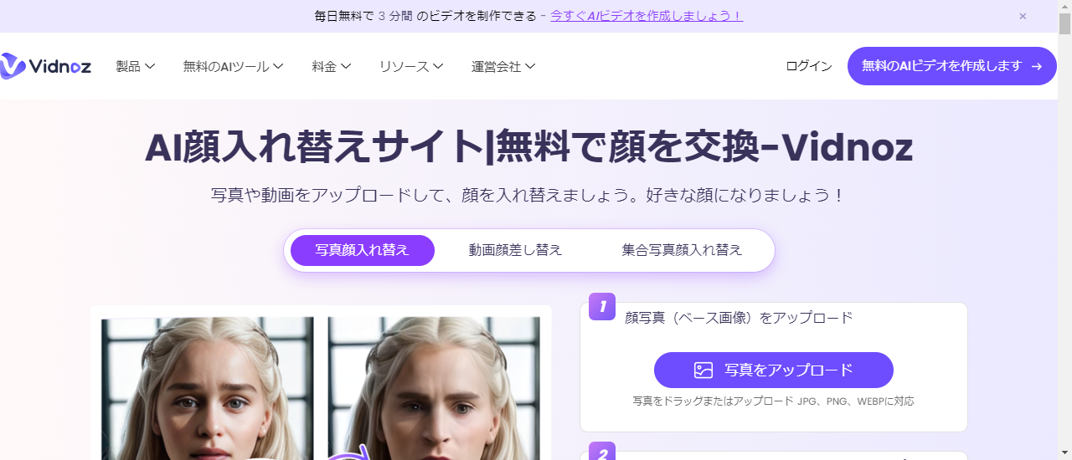Image resolution: width=1072 pixels, height=460 pixels.
Task: Open the 料金 dropdown
Action: pos(331,66)
